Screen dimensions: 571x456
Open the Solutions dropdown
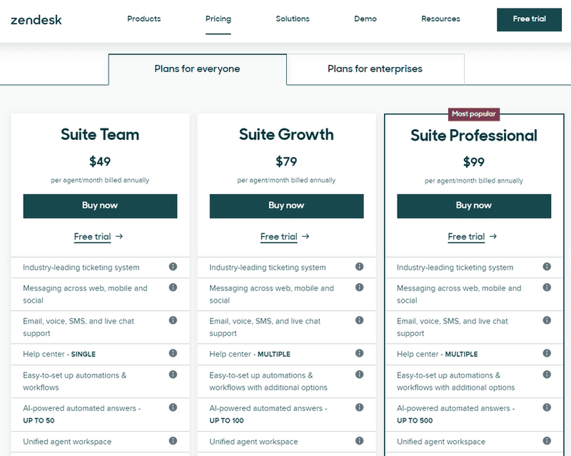[x=292, y=19]
